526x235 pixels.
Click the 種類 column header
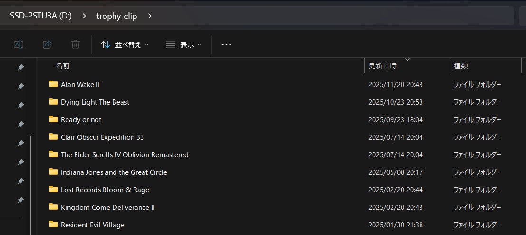[x=461, y=66]
